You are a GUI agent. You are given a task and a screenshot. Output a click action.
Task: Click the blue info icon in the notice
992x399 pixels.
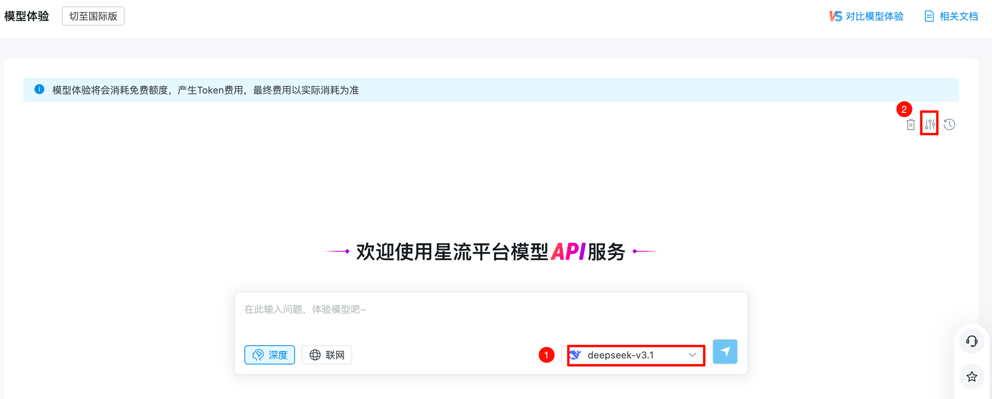(x=39, y=90)
